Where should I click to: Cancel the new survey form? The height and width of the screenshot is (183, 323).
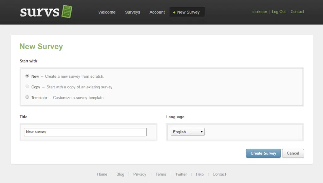click(293, 153)
